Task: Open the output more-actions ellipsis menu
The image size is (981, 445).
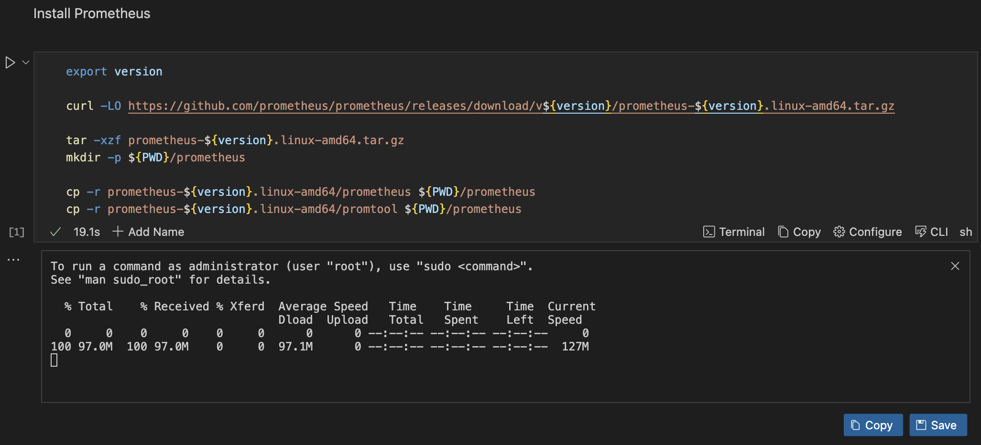Action: (x=13, y=260)
